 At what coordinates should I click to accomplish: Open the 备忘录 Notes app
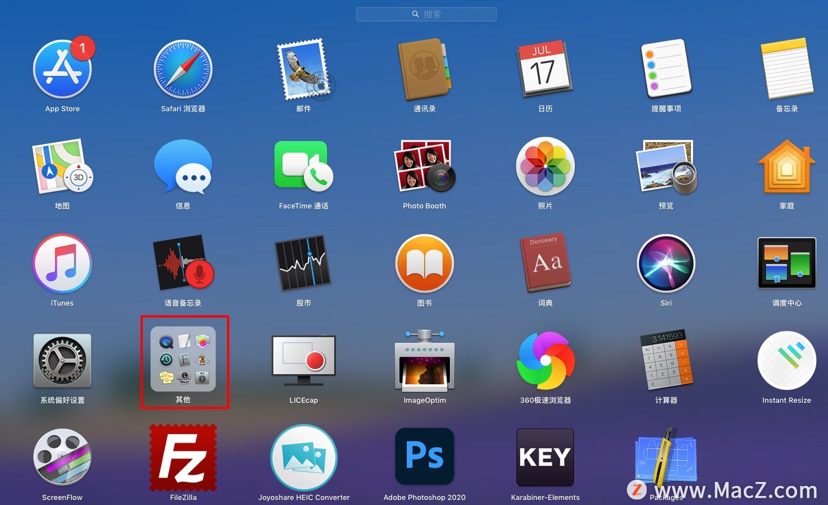pyautogui.click(x=787, y=69)
